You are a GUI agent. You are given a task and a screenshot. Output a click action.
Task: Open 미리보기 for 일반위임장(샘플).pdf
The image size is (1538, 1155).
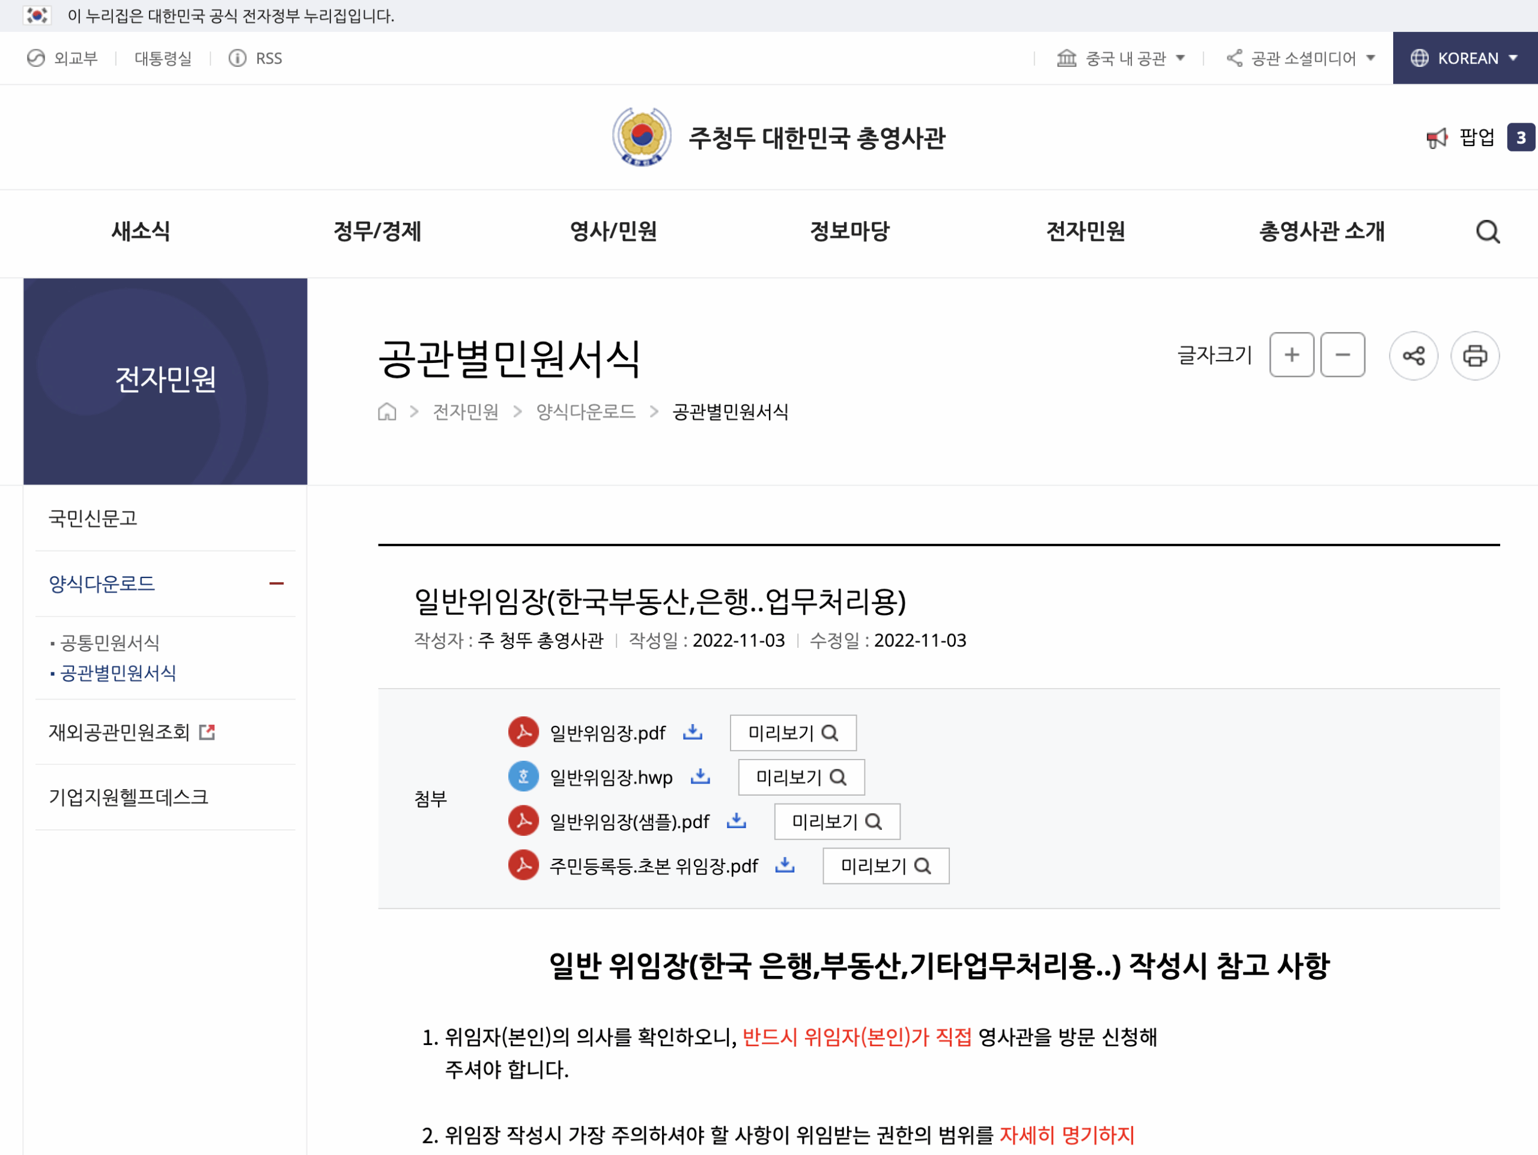[836, 821]
